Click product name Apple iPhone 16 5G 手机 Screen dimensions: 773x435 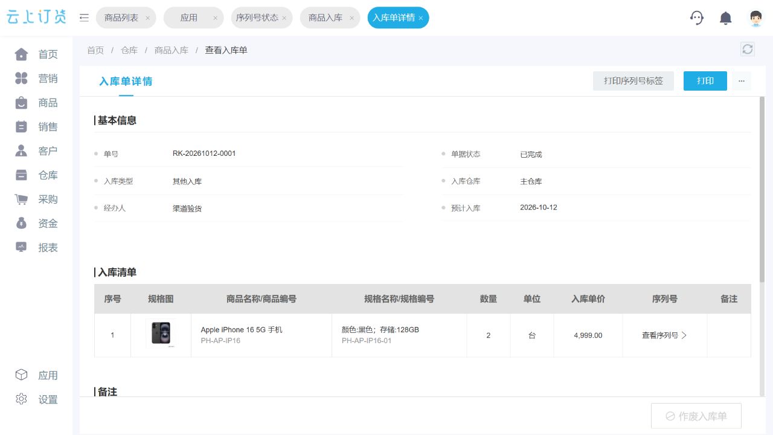[242, 330]
